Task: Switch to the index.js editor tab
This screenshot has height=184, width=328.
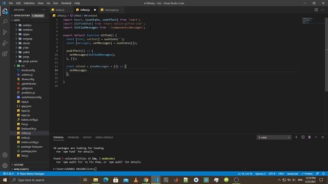Action: pos(60,10)
